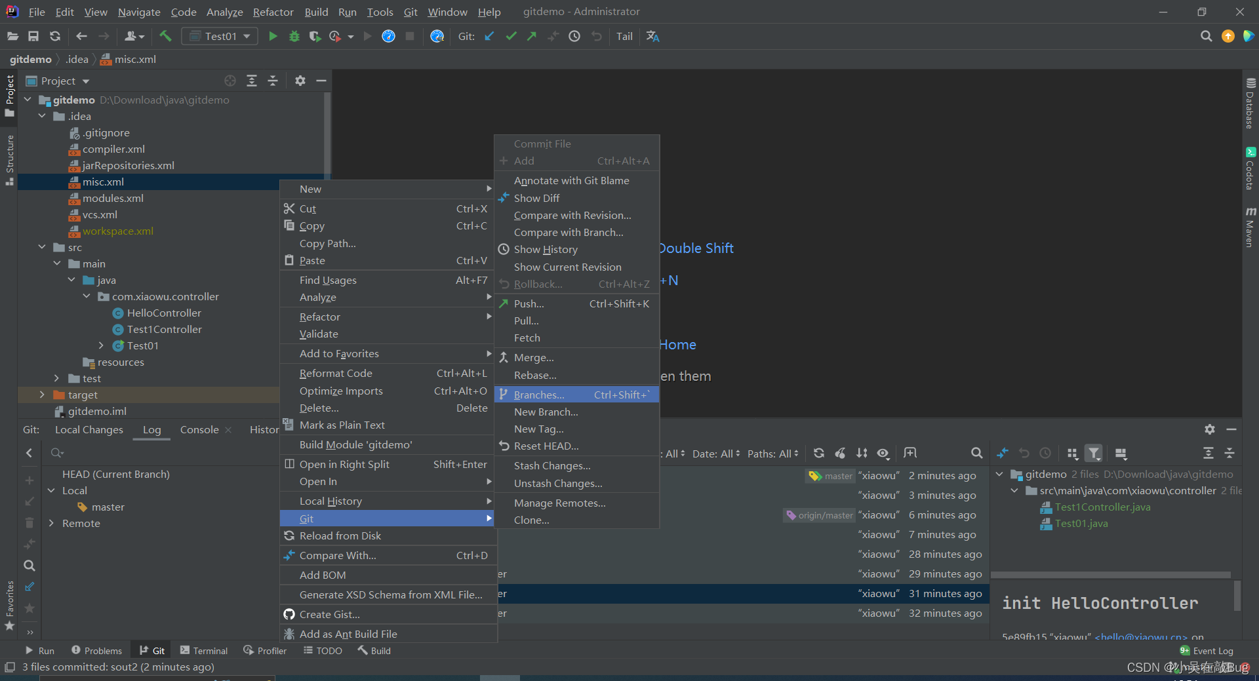The height and width of the screenshot is (681, 1259).
Task: Click the Select Opened File crosshair icon
Action: [230, 81]
